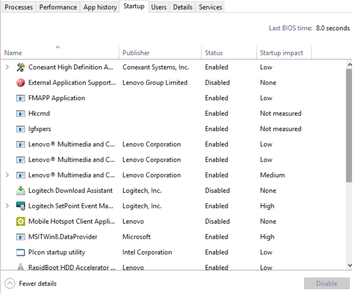Select Mobile Hotspot Client Application row
The width and height of the screenshot is (353, 296).
[174, 222]
